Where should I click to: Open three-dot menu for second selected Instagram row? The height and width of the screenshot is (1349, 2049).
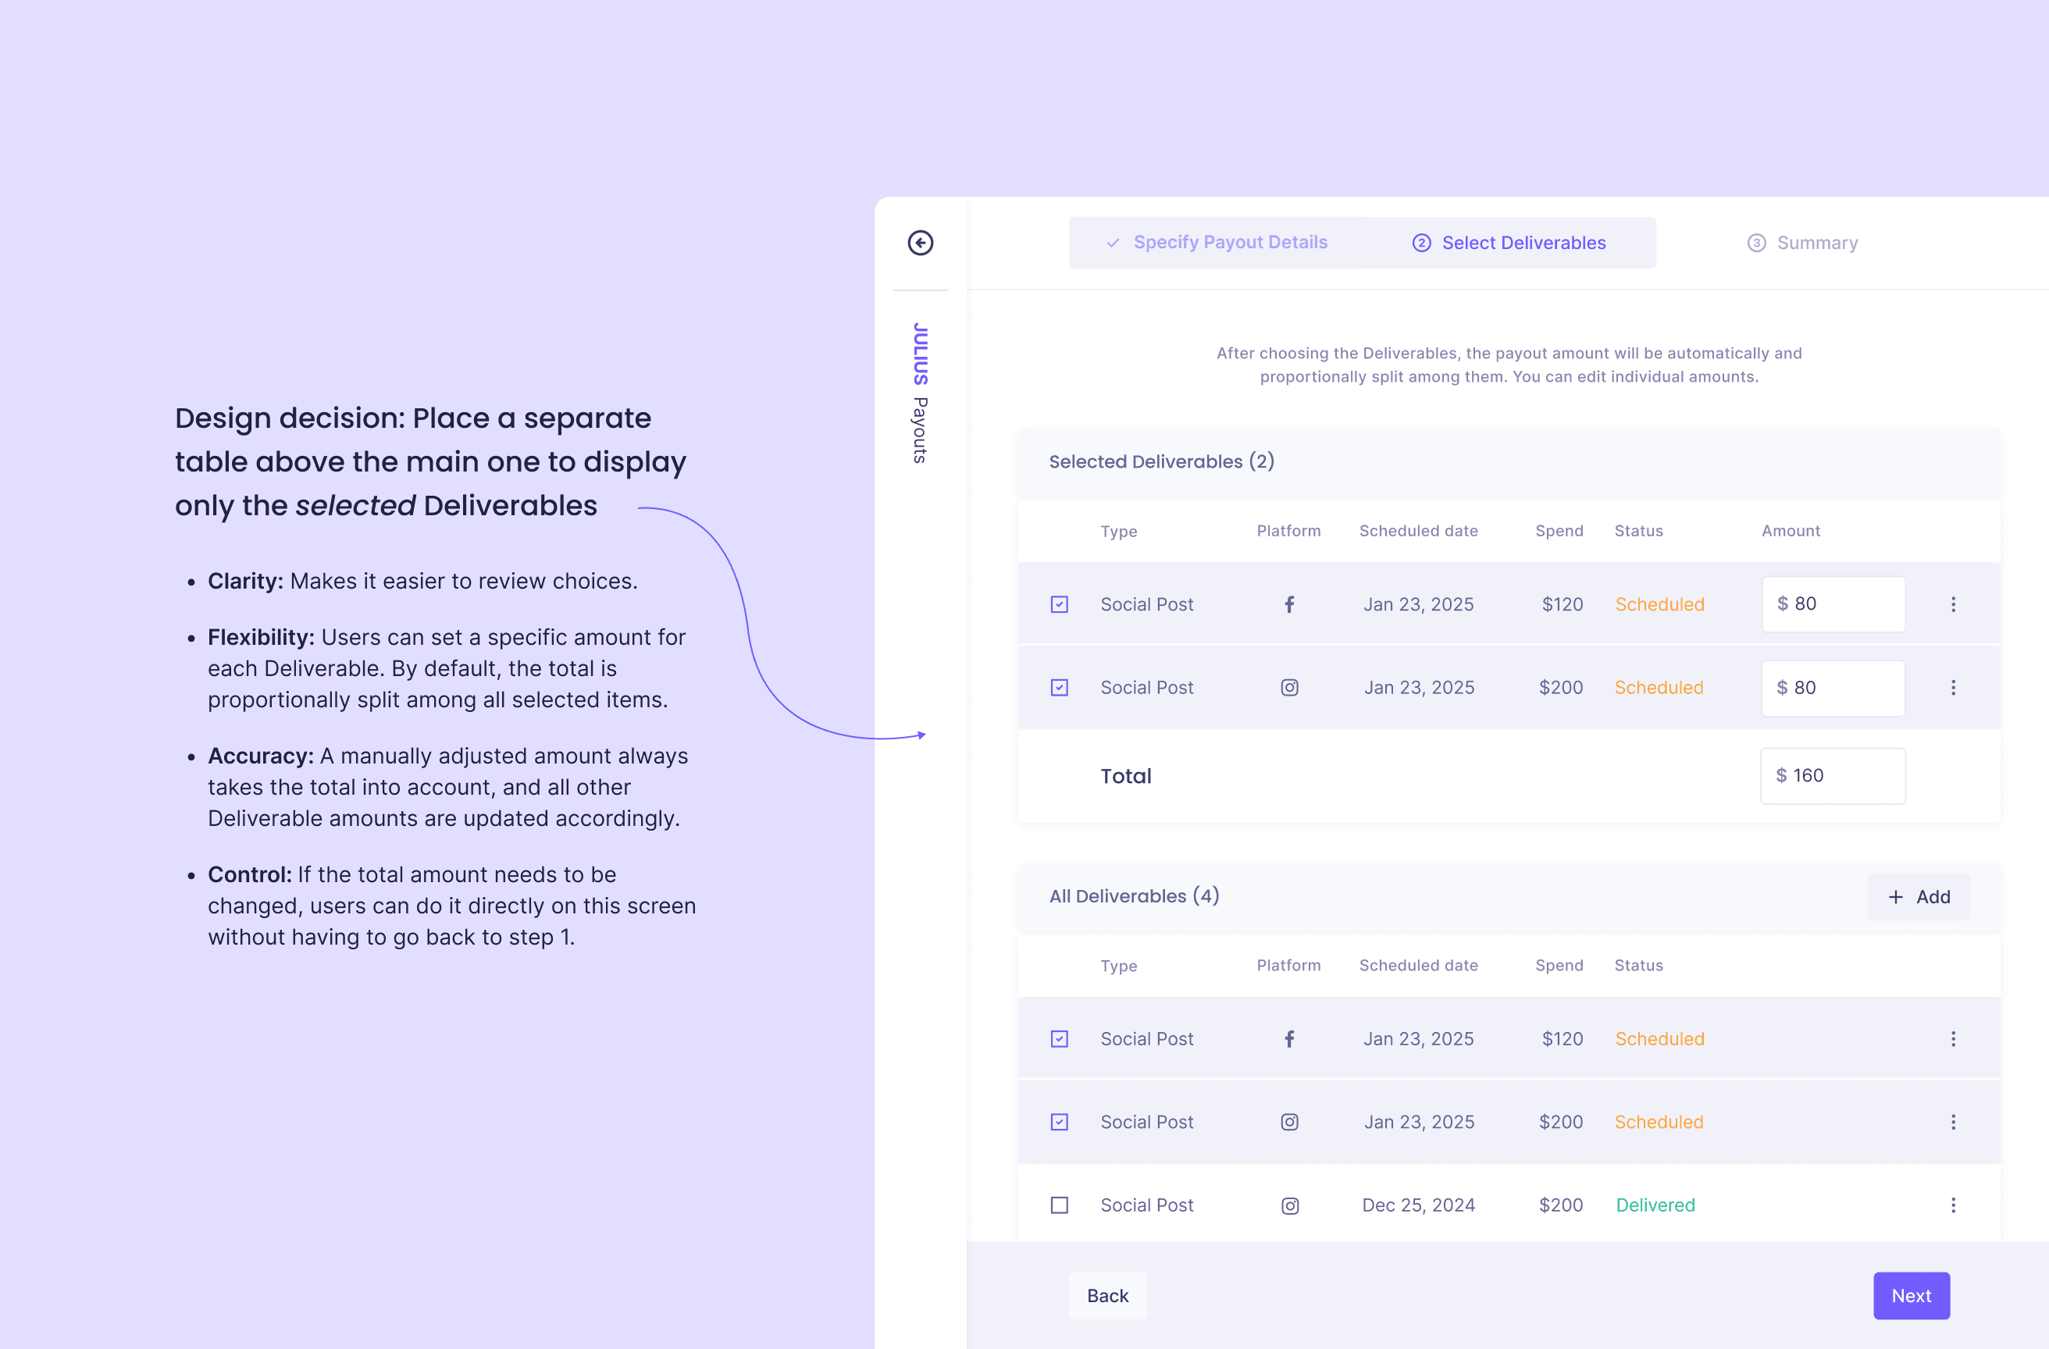(x=1953, y=688)
